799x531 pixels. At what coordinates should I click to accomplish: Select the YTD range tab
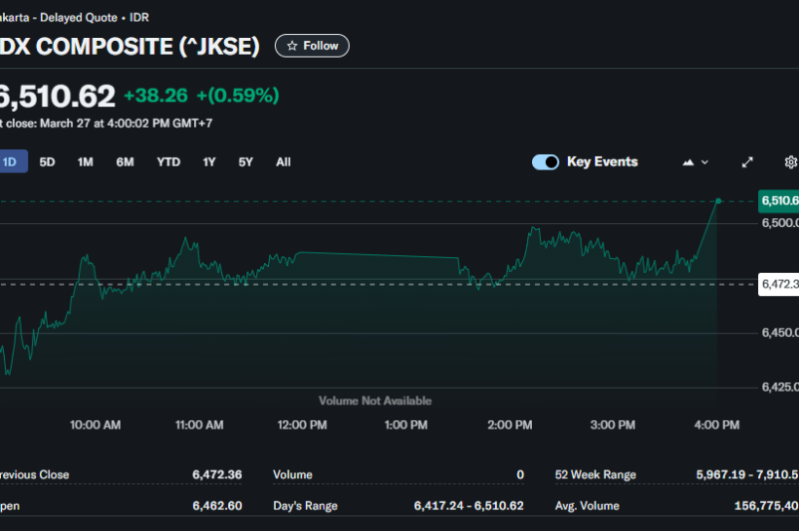(x=169, y=162)
